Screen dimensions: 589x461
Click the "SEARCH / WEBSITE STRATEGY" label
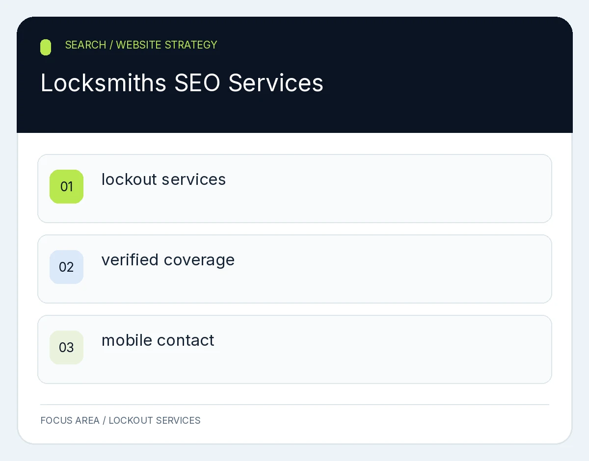[x=141, y=45]
